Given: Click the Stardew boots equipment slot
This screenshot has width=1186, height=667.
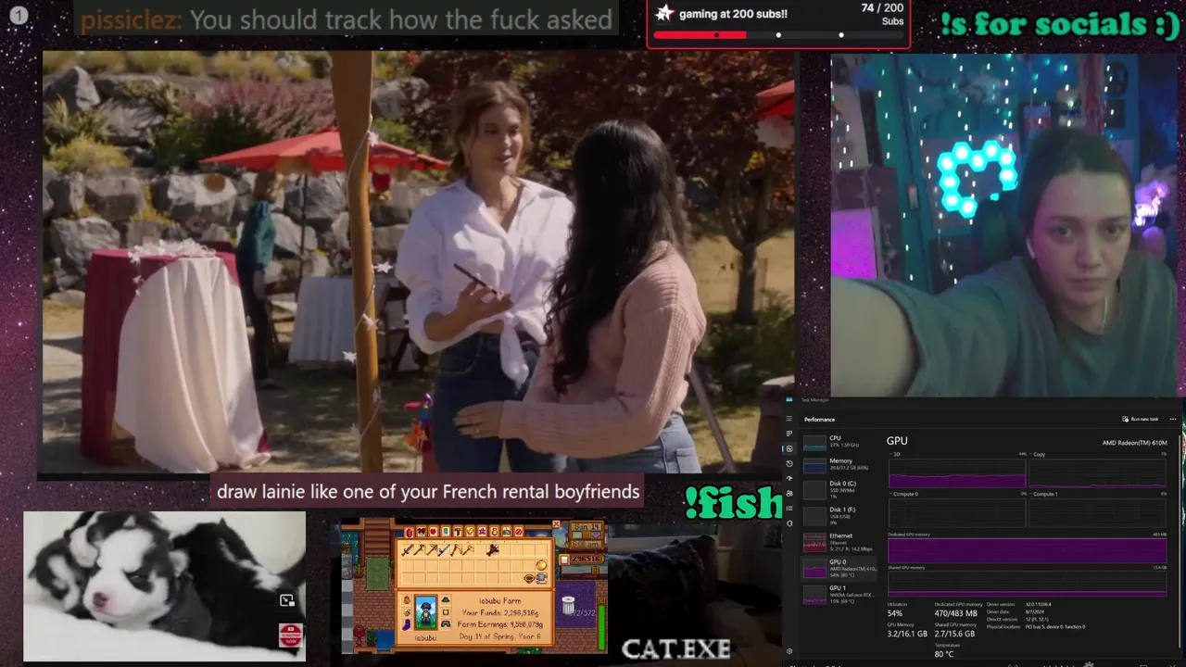Looking at the screenshot, I should point(407,624).
